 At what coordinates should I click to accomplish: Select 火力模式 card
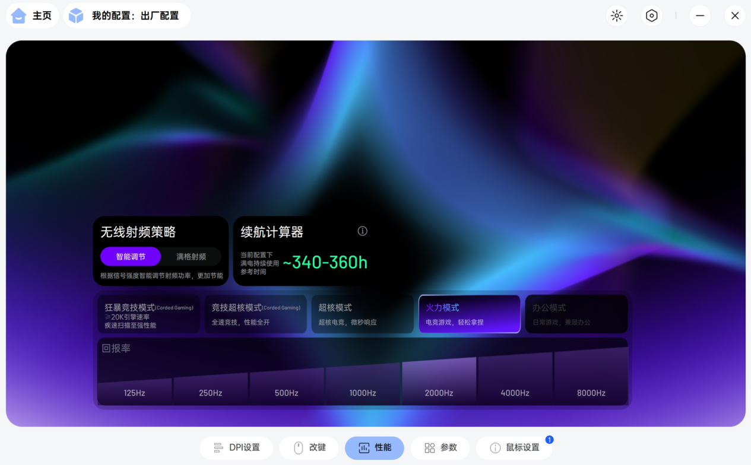coord(470,314)
